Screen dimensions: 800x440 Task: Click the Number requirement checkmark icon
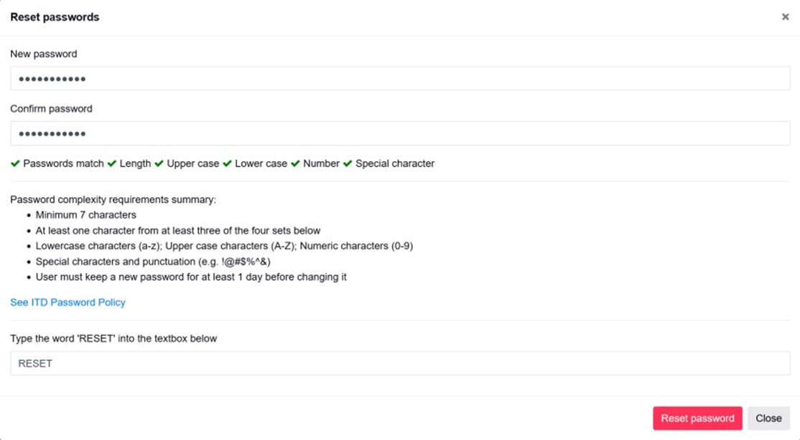coord(295,163)
